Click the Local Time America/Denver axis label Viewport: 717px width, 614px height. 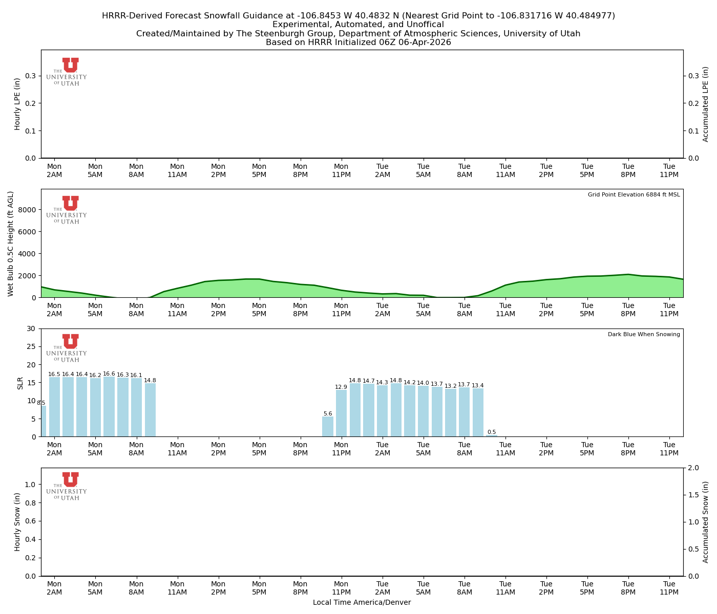362,602
